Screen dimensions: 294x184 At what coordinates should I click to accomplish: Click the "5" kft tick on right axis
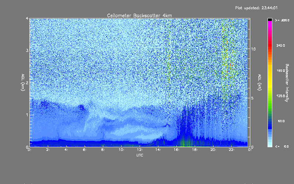252,98
